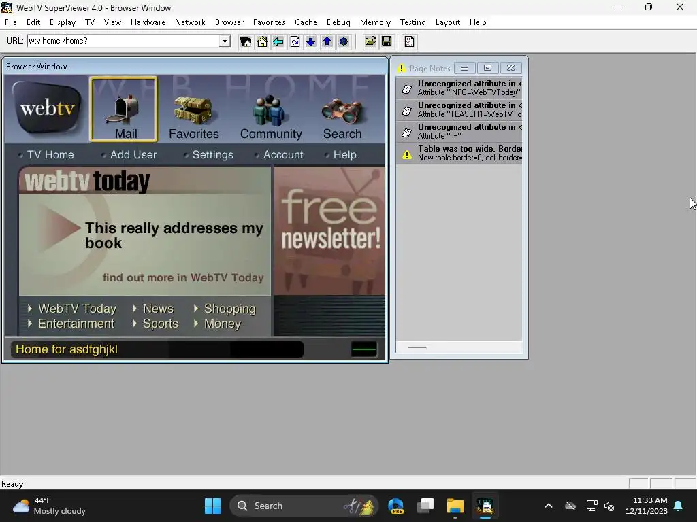Open the Layout menu
Image resolution: width=697 pixels, height=522 pixels.
[x=448, y=22]
